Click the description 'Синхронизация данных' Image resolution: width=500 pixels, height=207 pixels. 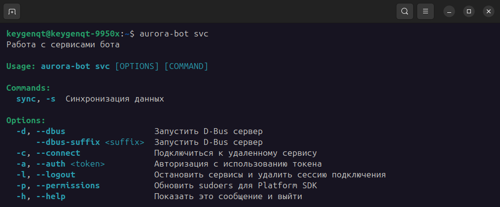pos(115,99)
